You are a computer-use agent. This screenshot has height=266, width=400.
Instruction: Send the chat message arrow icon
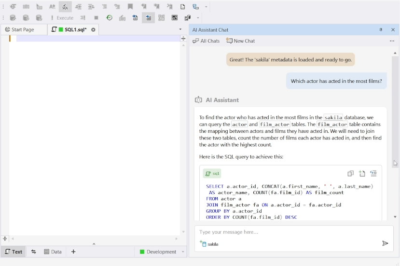[x=385, y=243]
